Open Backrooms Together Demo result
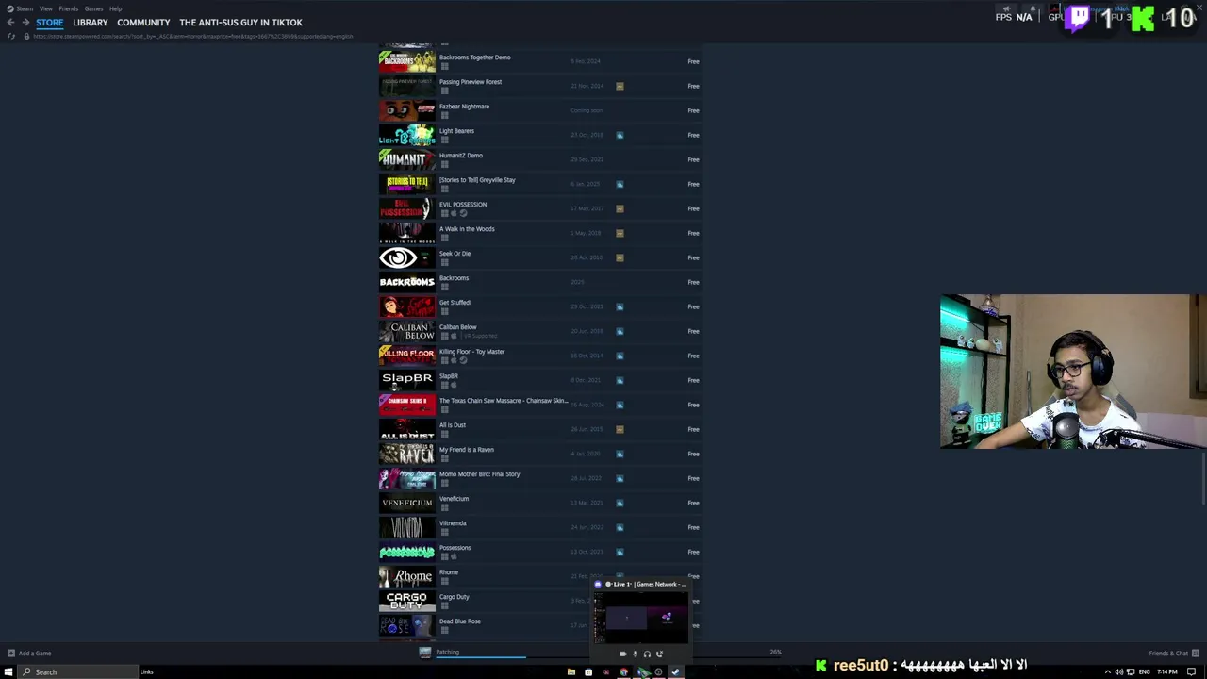 [539, 61]
